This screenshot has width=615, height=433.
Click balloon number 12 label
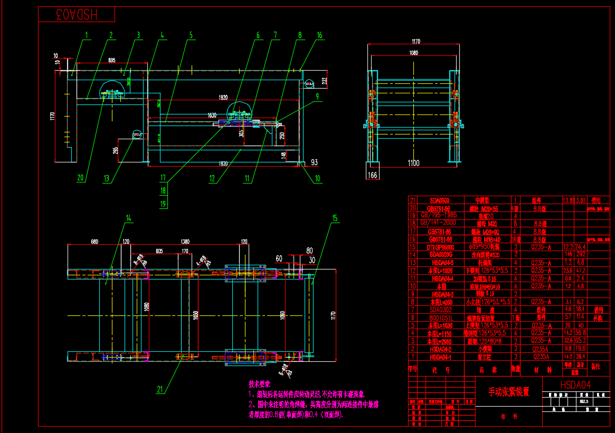pyautogui.click(x=212, y=179)
